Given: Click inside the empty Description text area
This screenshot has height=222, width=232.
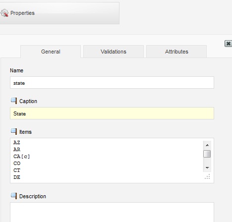Looking at the screenshot, I should click(x=112, y=212).
